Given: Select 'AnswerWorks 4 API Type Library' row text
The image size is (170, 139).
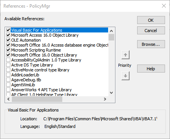Looking at the screenshot, I should (x=41, y=90).
